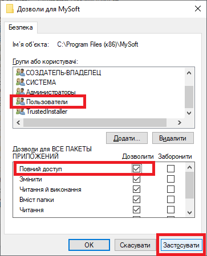The height and width of the screenshot is (256, 207).
Task: Select the TrustedInstaller user icon
Action: (x=21, y=112)
